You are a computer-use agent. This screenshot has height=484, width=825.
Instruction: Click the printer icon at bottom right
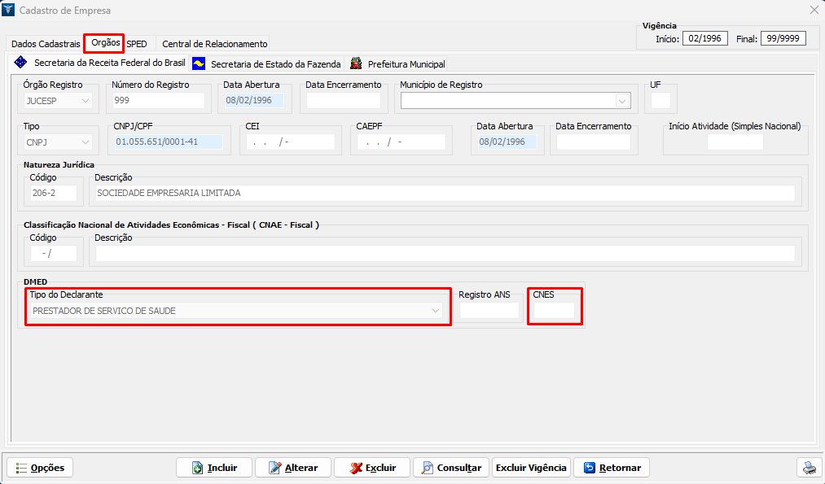pos(809,468)
